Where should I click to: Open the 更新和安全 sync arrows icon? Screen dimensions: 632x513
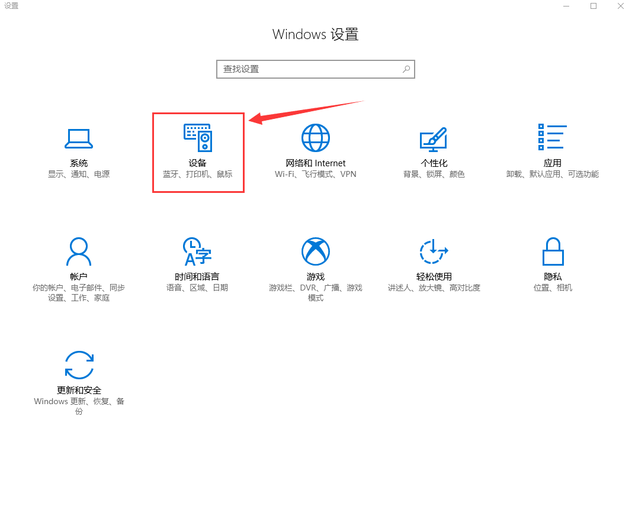coord(79,365)
